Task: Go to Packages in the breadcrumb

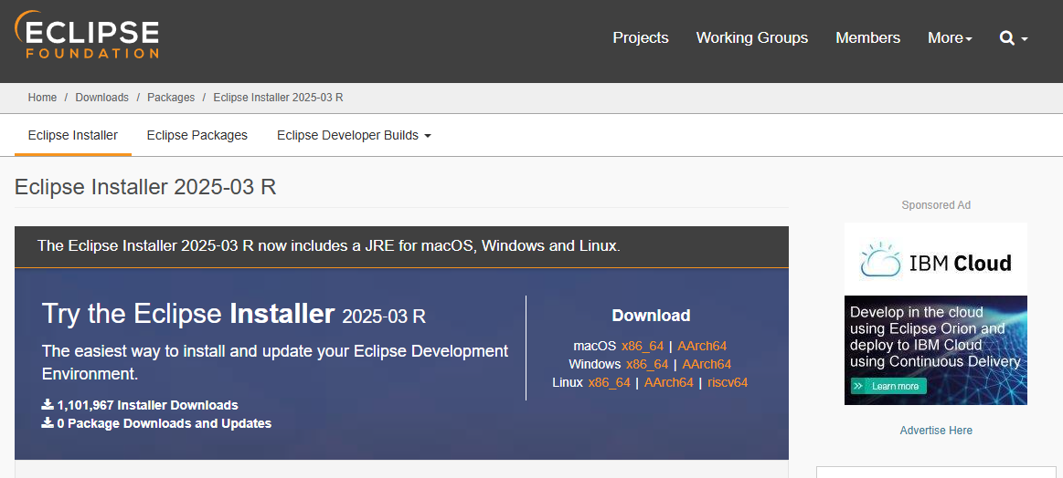Action: click(x=171, y=98)
